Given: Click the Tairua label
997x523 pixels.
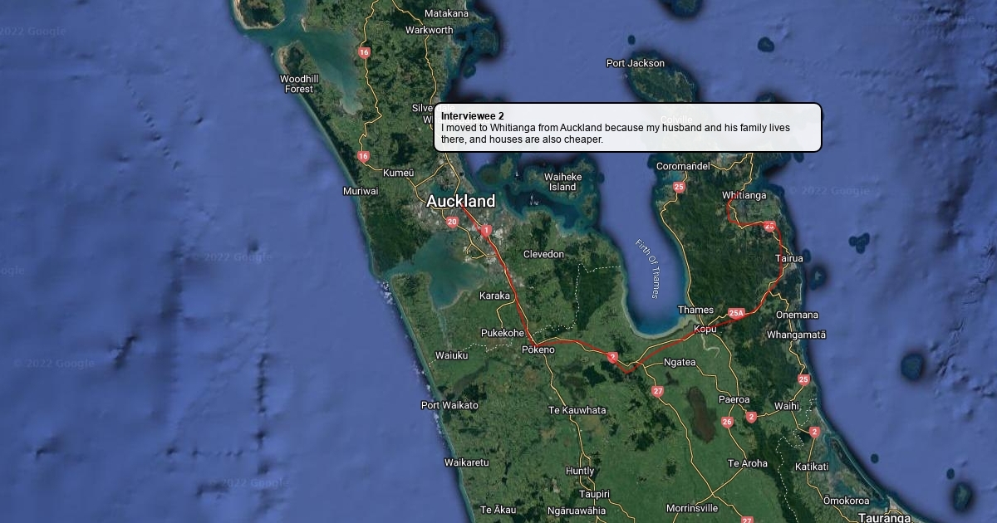Looking at the screenshot, I should 789,258.
